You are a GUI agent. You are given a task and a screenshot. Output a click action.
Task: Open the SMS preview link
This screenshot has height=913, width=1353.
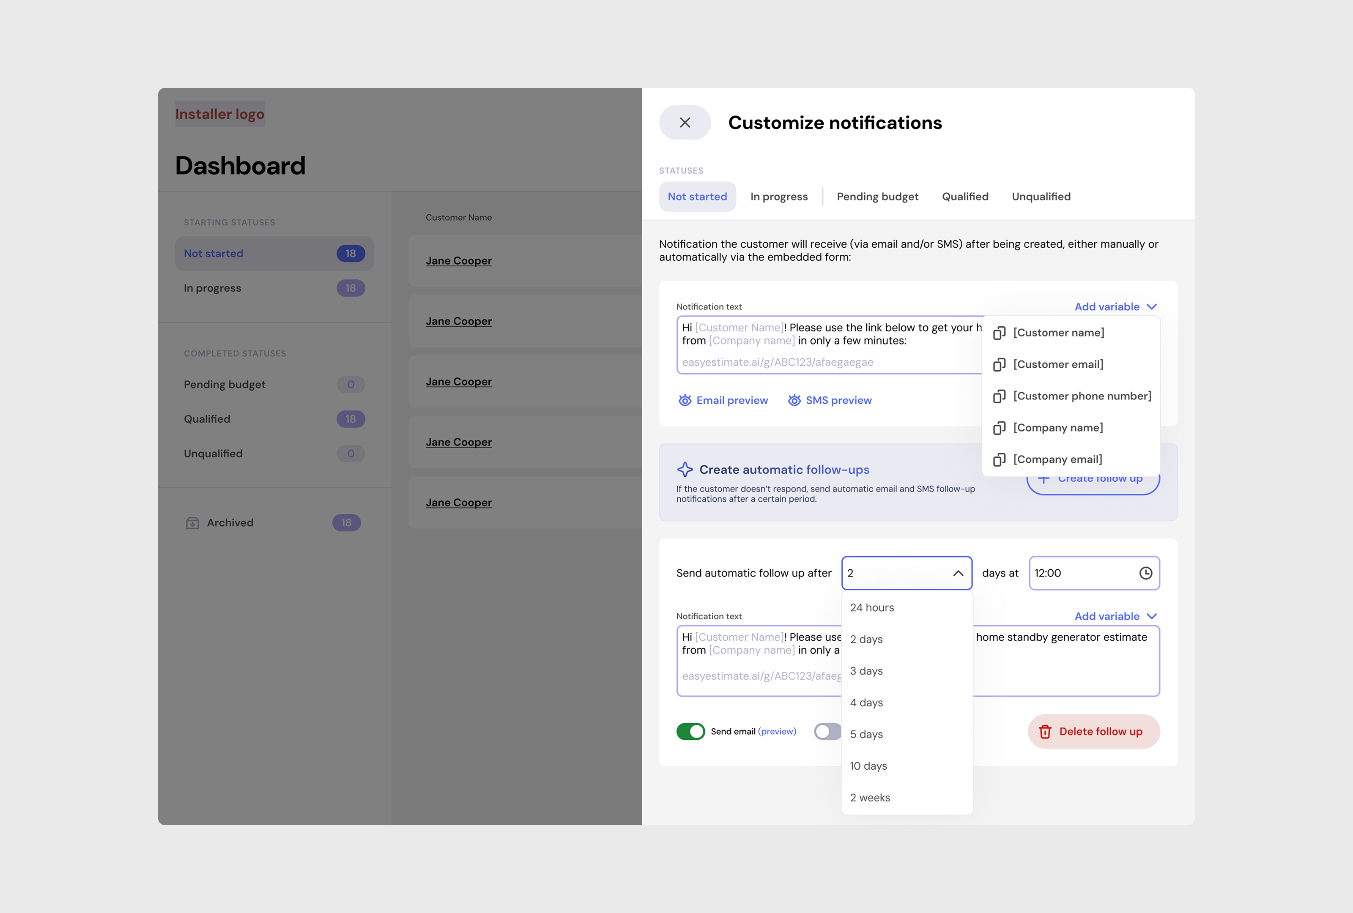tap(830, 400)
